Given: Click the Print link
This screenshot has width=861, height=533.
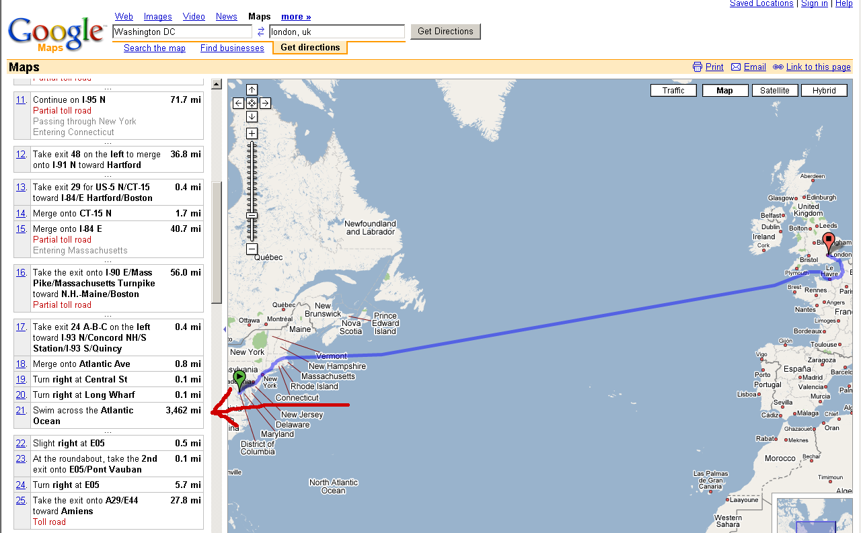Looking at the screenshot, I should [x=714, y=67].
